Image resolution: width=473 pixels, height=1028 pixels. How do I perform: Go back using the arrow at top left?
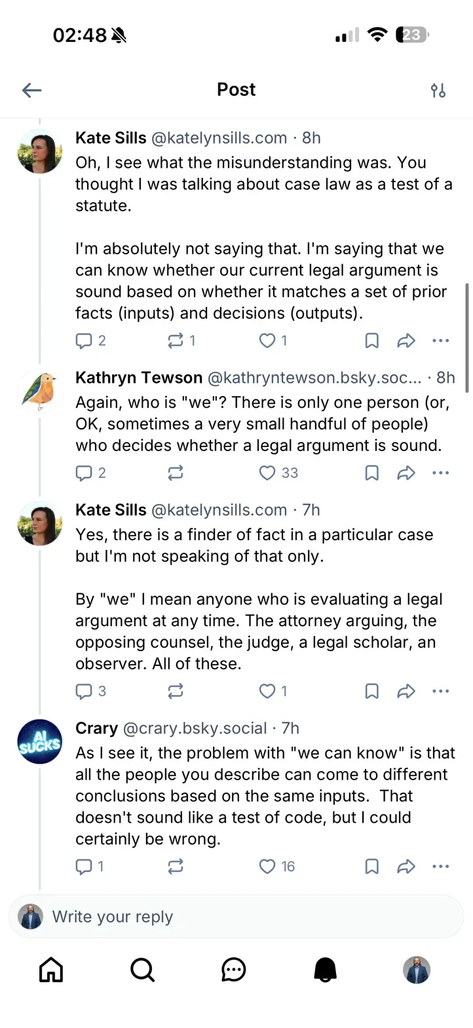click(x=31, y=90)
